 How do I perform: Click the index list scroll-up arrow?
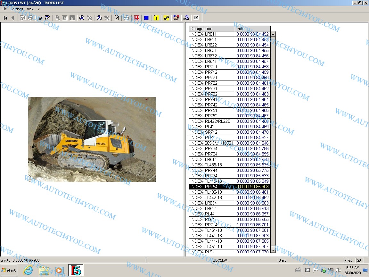[273, 34]
